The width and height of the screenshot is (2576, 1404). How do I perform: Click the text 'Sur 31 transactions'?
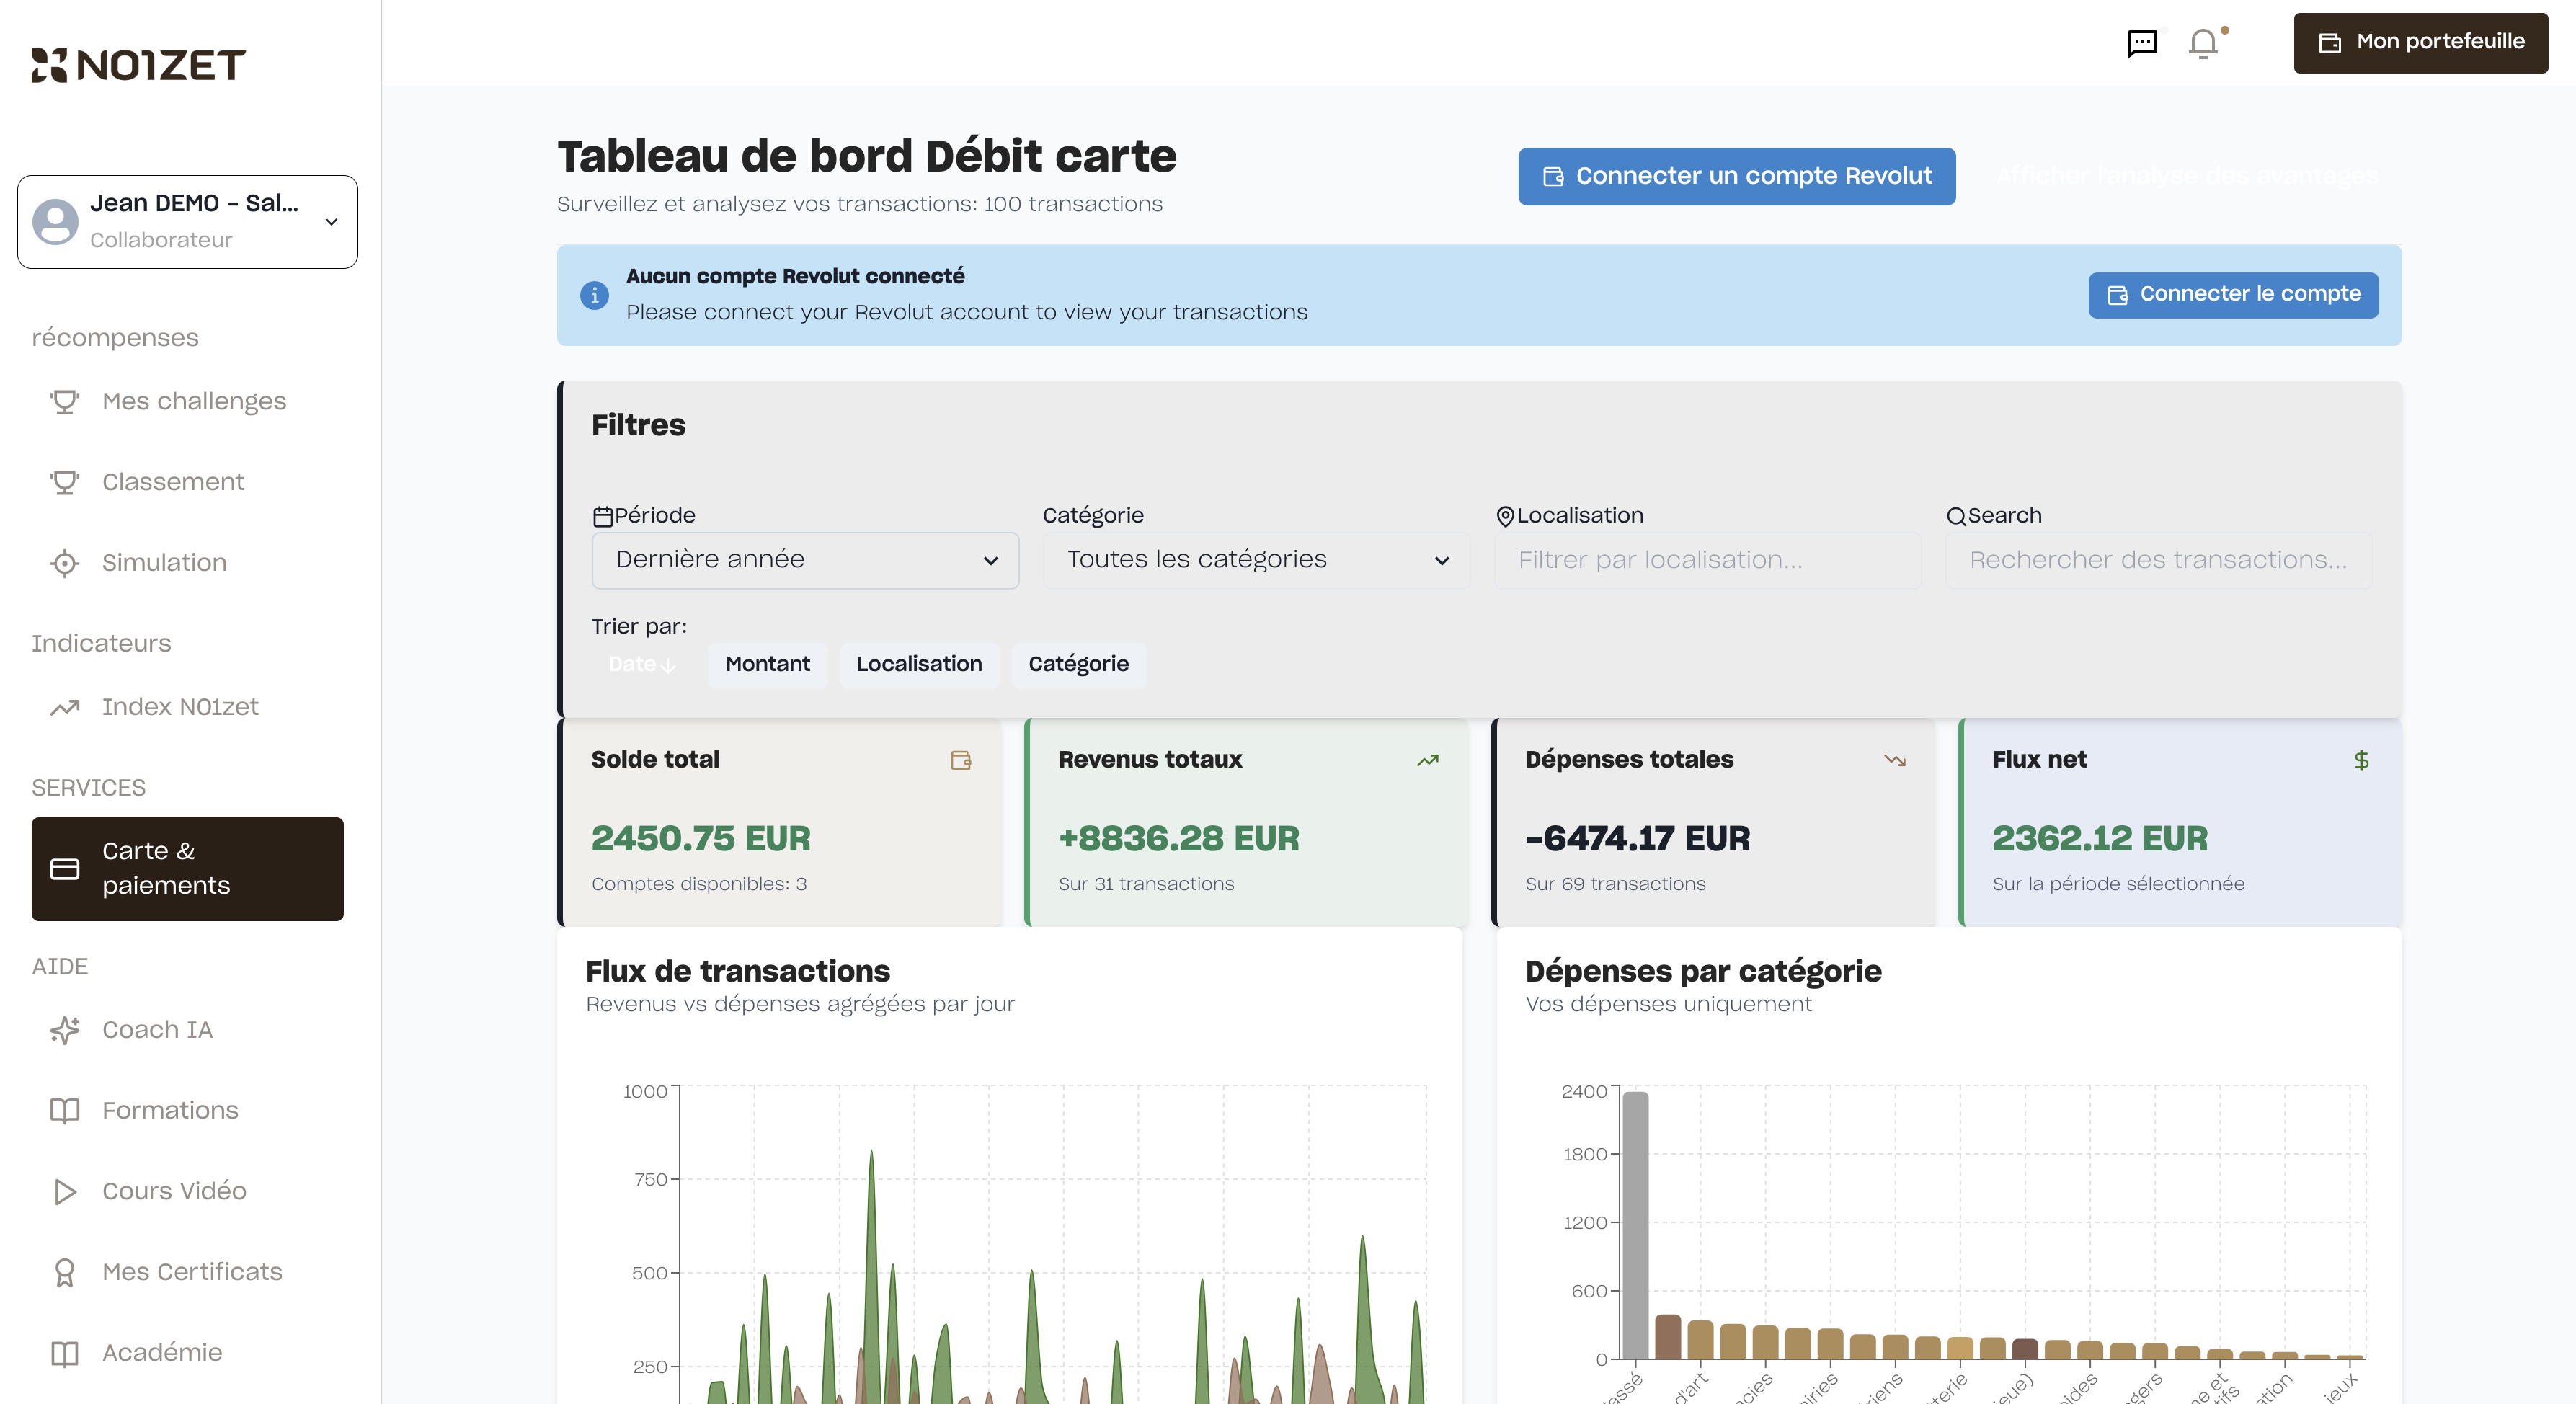pyautogui.click(x=1146, y=884)
